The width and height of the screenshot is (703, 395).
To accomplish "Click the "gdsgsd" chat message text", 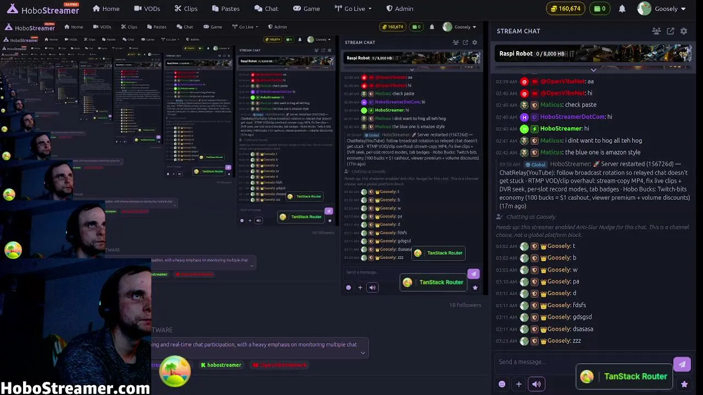I will coord(582,318).
